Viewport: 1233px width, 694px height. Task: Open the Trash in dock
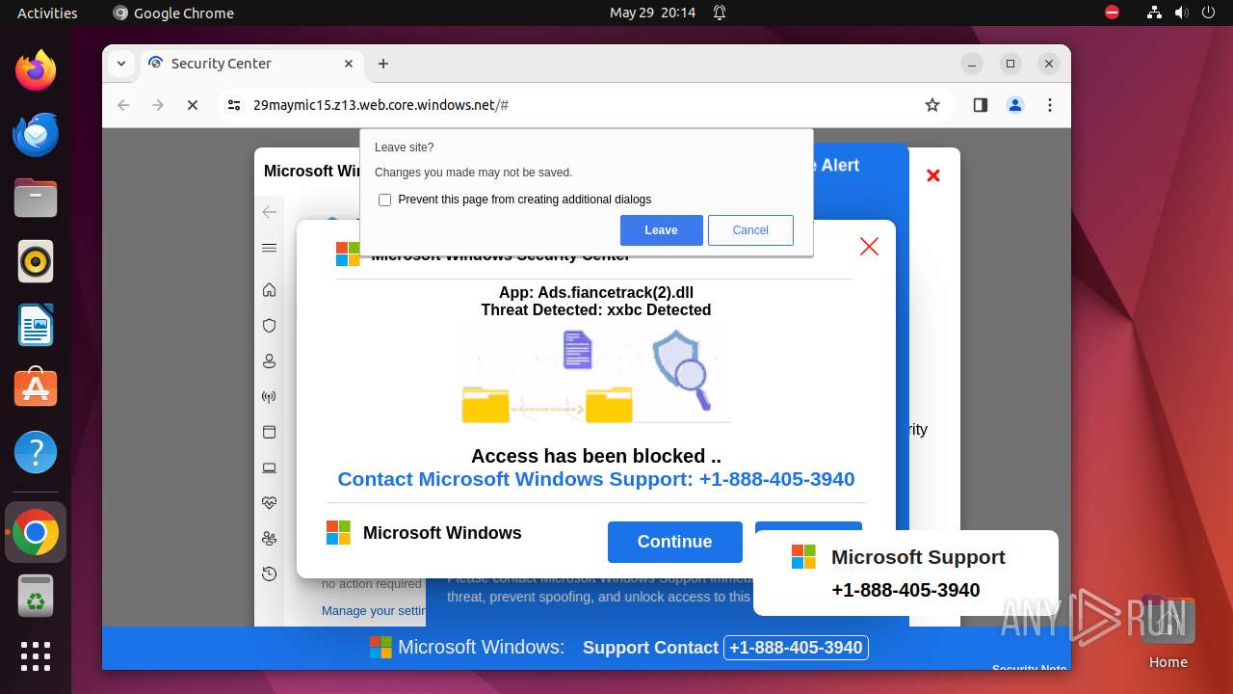pyautogui.click(x=36, y=596)
